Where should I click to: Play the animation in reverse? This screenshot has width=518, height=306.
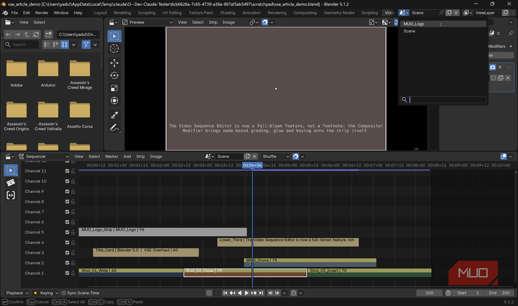(240, 293)
